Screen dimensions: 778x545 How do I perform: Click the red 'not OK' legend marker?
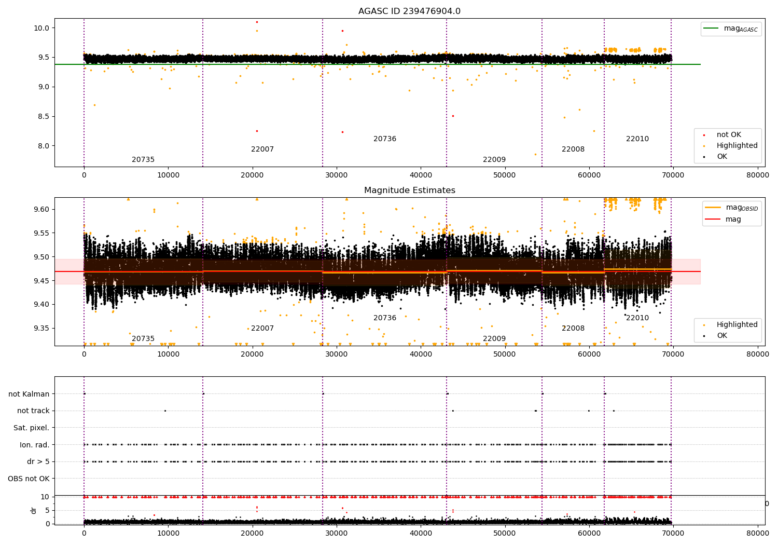click(x=705, y=135)
